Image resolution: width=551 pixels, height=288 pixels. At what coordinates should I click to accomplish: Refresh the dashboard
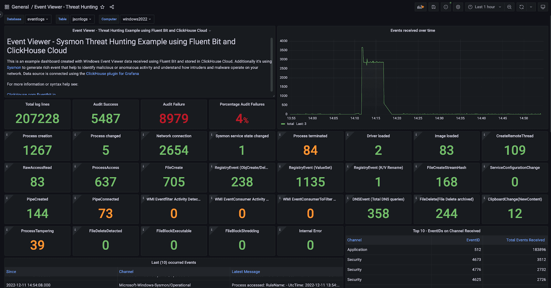[x=521, y=7]
